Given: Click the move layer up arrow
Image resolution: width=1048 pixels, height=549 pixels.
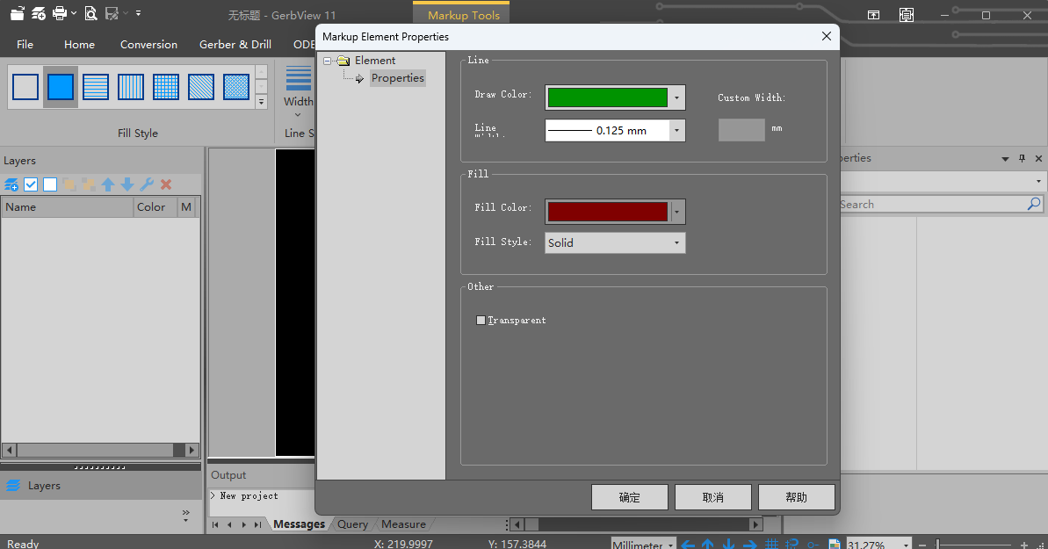Looking at the screenshot, I should pos(108,184).
